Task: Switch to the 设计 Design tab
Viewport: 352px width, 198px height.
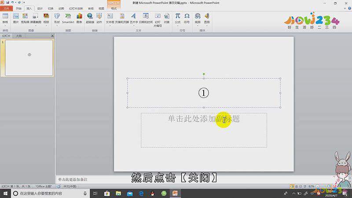Action: [40, 8]
